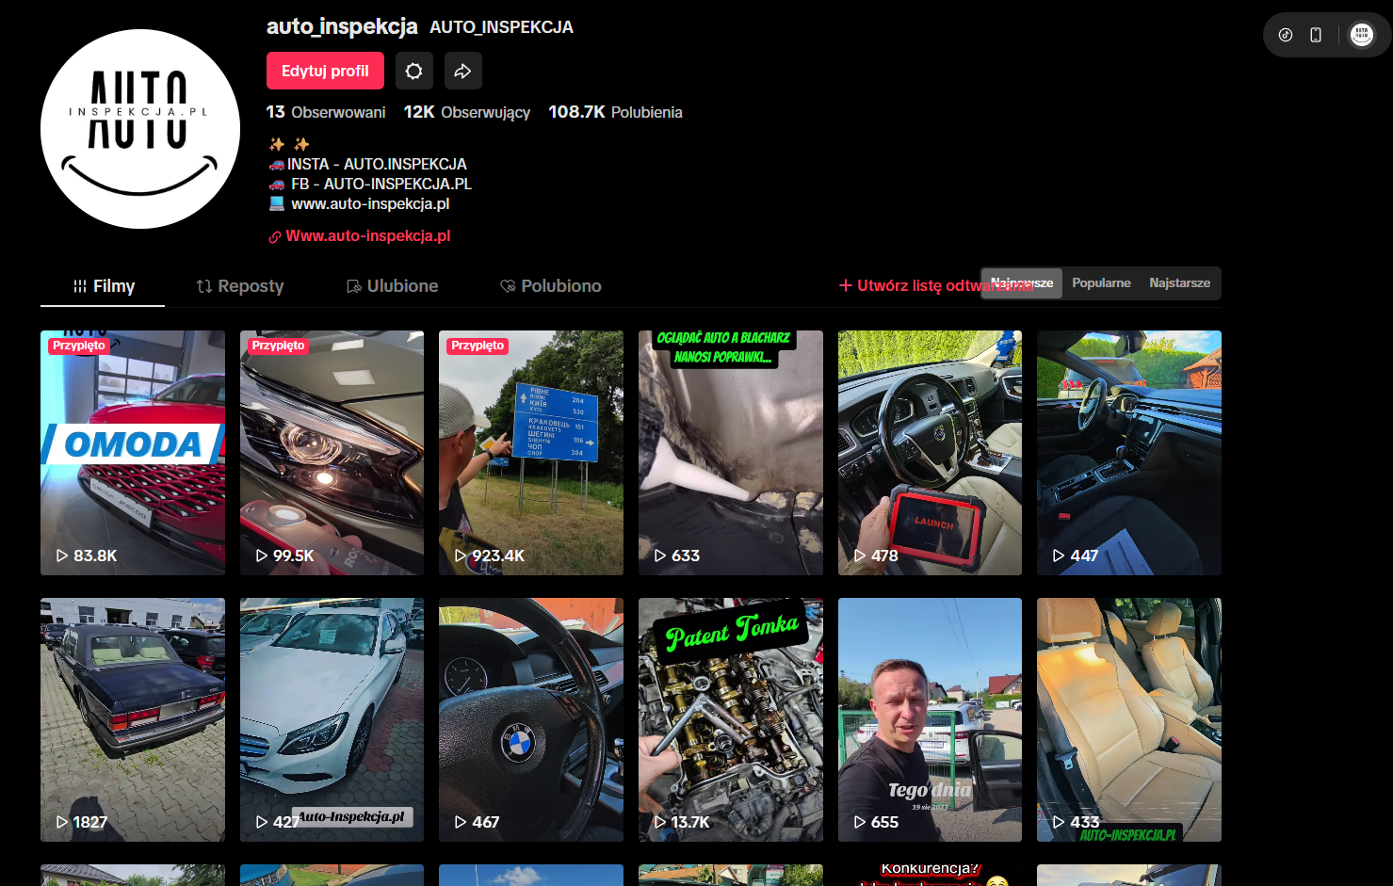Open the BMW steering wheel video

(x=530, y=719)
